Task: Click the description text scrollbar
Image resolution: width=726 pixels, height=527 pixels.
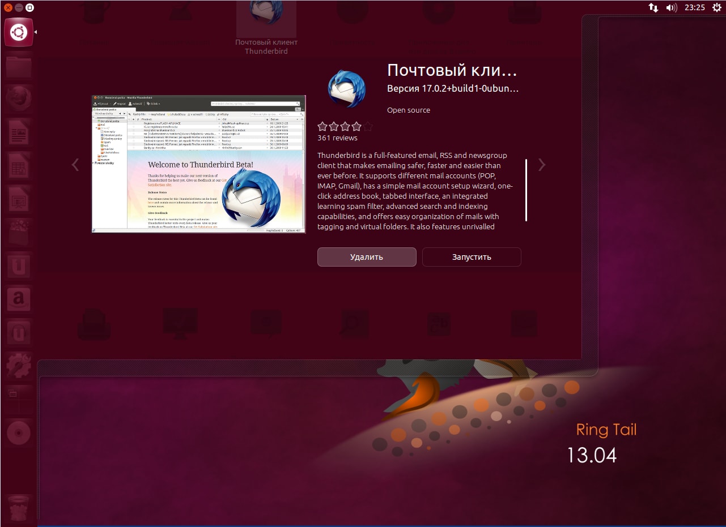Action: coord(527,190)
